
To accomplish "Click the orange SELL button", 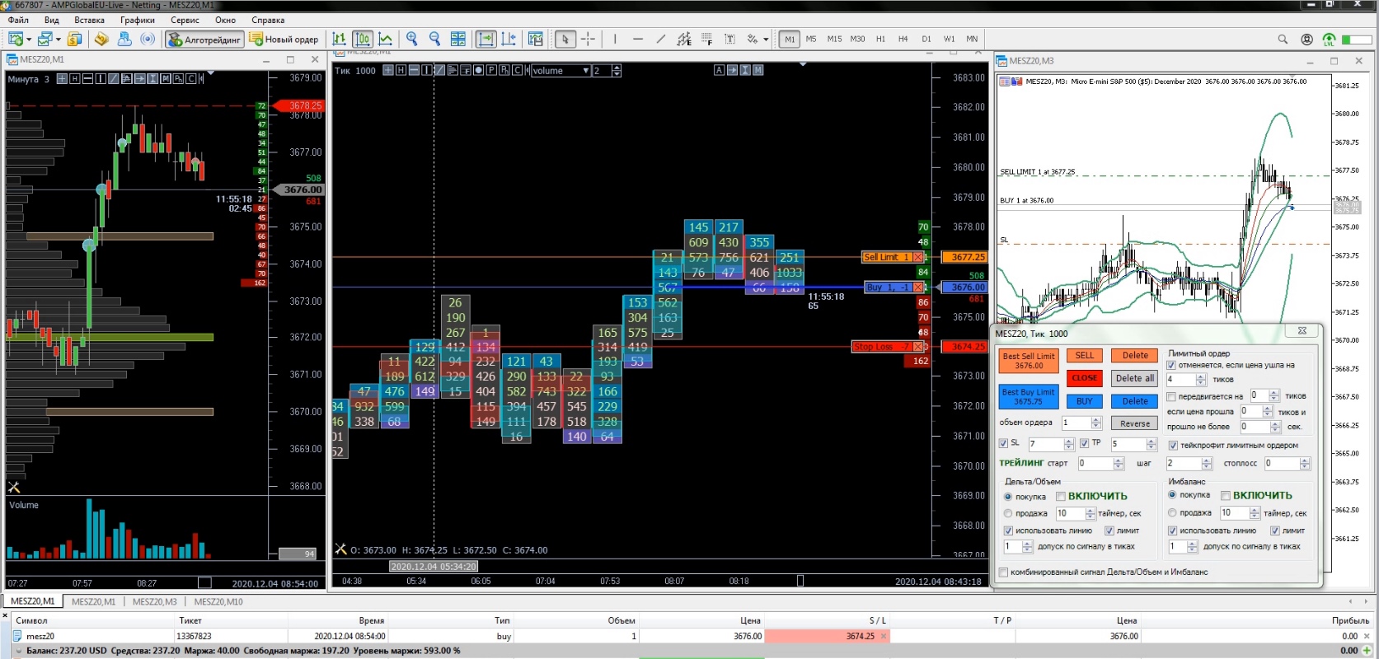I will [1085, 356].
